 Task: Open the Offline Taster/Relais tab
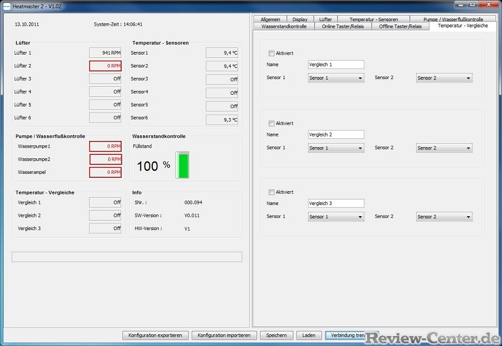[400, 27]
